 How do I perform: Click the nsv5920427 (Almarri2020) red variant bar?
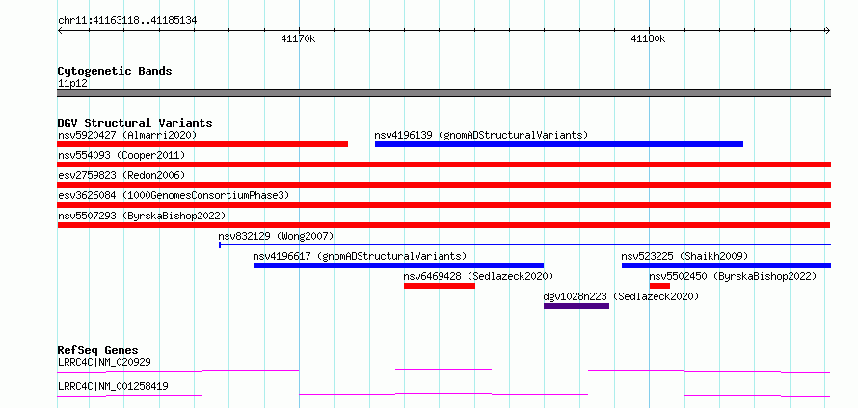[x=202, y=144]
